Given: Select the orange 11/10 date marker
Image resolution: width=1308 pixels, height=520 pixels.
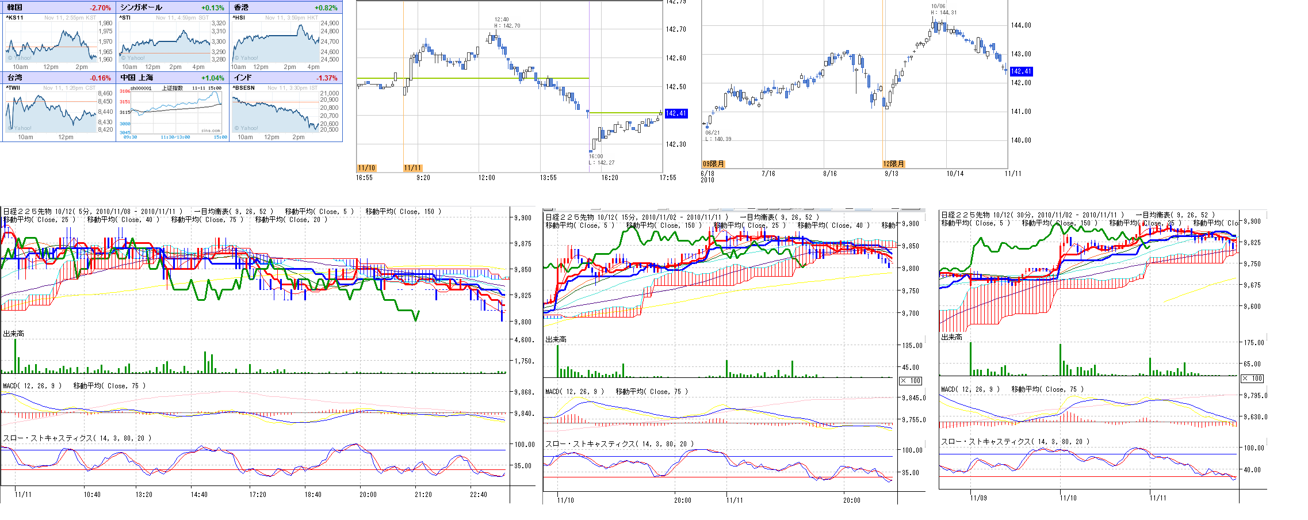Looking at the screenshot, I should (366, 168).
